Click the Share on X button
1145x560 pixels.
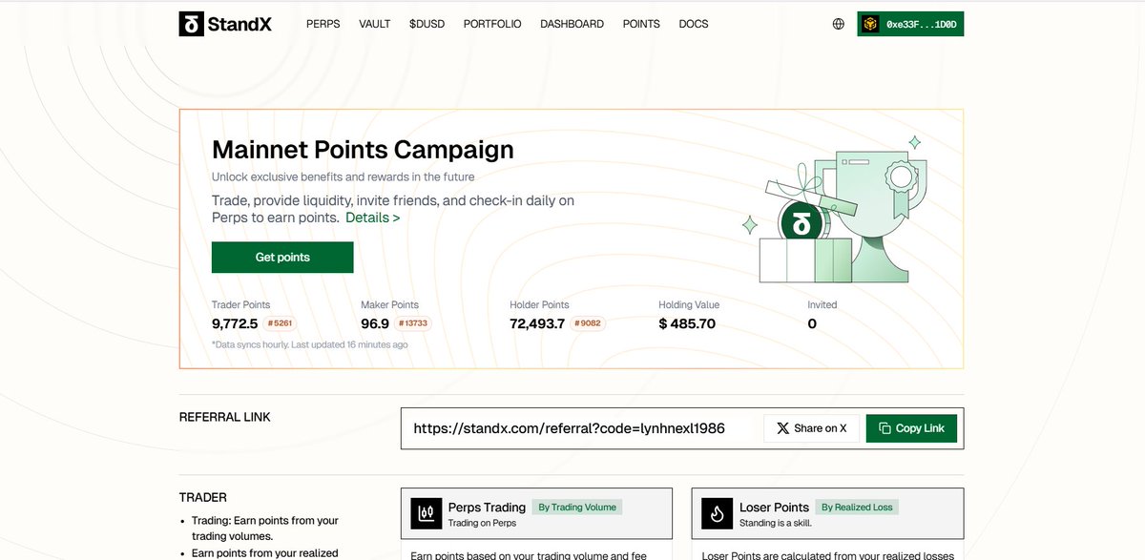[811, 427]
